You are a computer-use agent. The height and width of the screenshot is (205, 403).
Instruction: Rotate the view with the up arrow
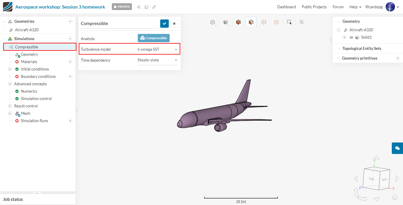[x=376, y=158]
